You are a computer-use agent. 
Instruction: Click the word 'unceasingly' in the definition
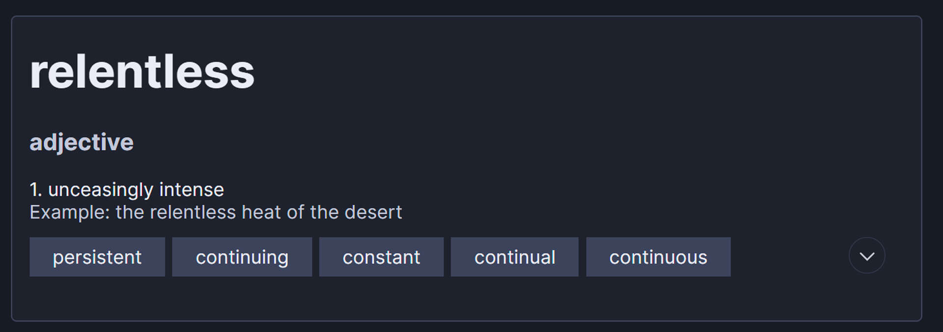pos(101,191)
